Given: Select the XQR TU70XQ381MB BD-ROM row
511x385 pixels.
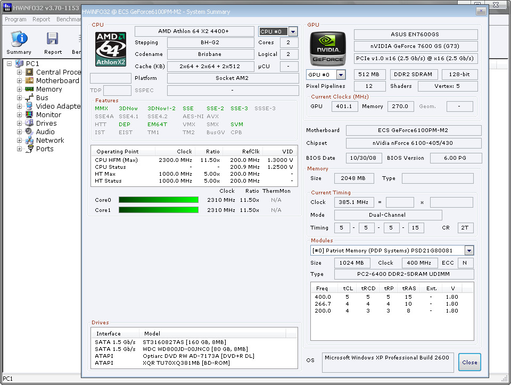Looking at the screenshot, I should tap(194, 363).
